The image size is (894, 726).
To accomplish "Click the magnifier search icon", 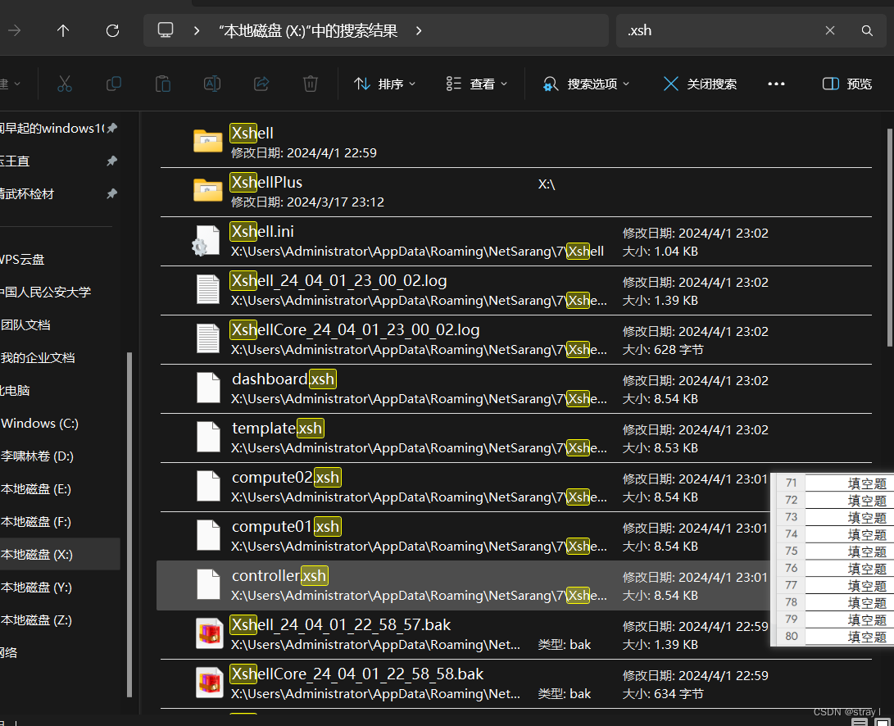I will click(x=867, y=30).
